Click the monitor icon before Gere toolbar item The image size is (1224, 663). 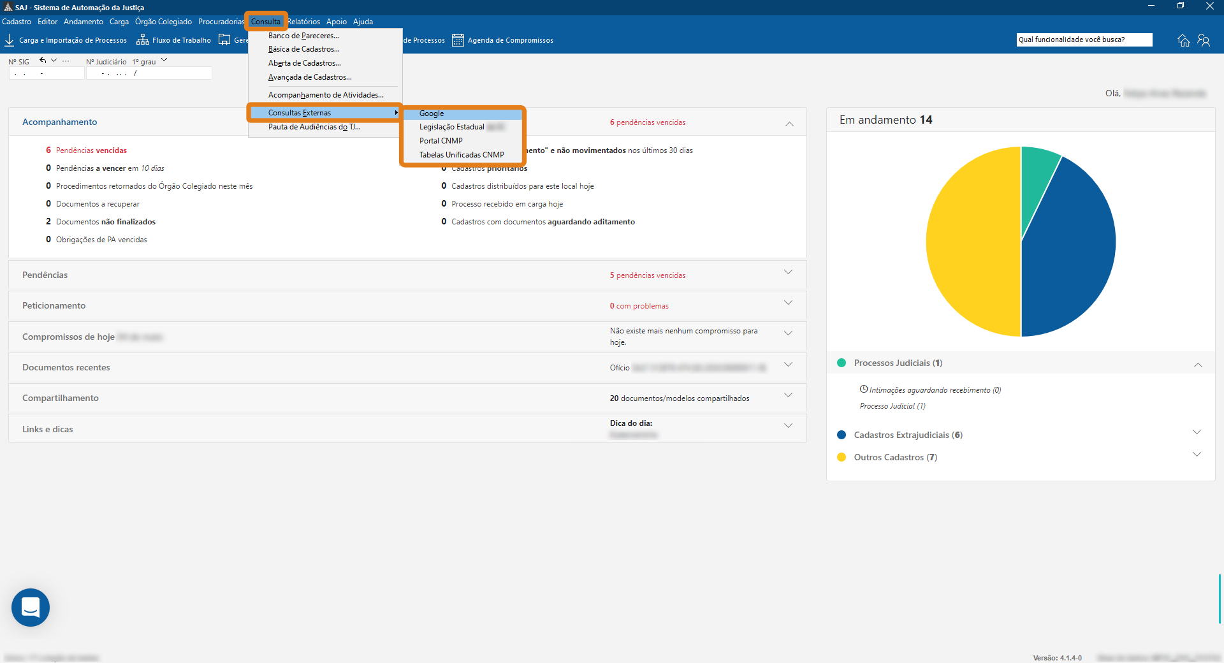click(224, 40)
